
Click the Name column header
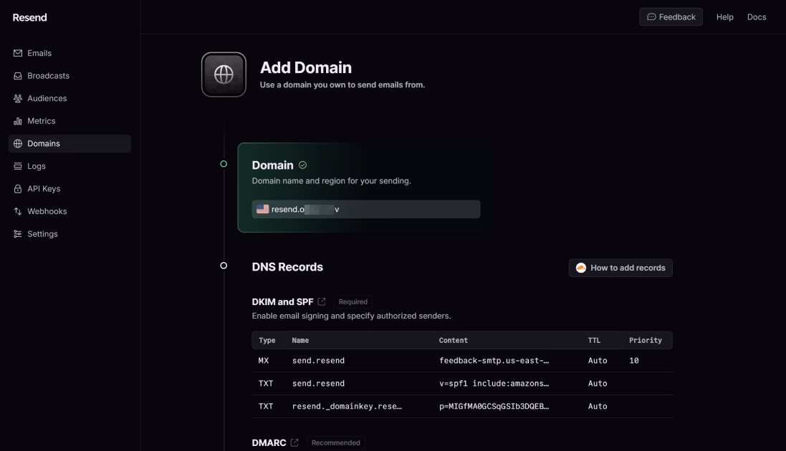300,340
